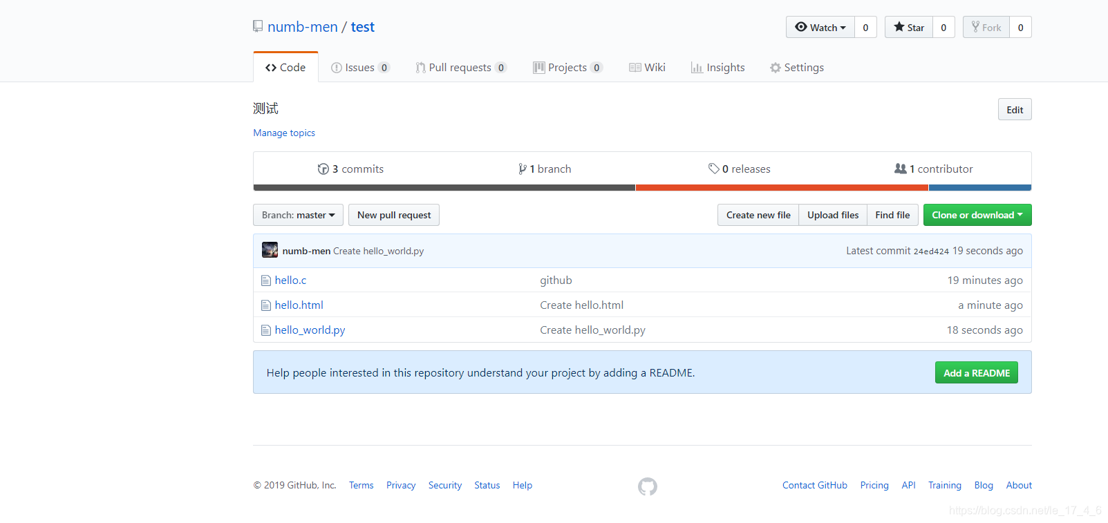Screen dimensions: 1108x523
Task: Click the Edit description button
Action: click(x=1015, y=109)
